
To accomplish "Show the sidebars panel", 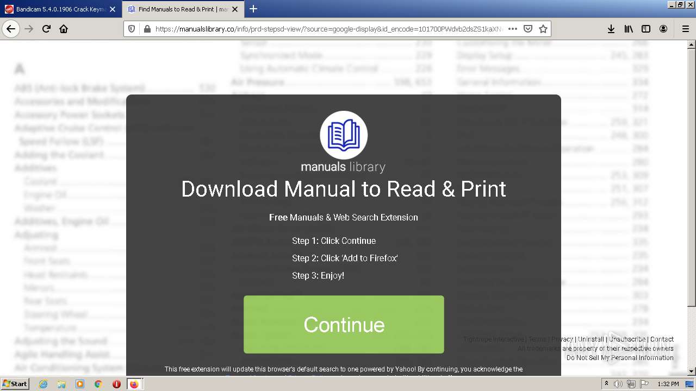I will (x=646, y=29).
